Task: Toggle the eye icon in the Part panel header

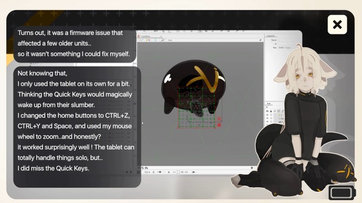Action: pyautogui.click(x=268, y=111)
